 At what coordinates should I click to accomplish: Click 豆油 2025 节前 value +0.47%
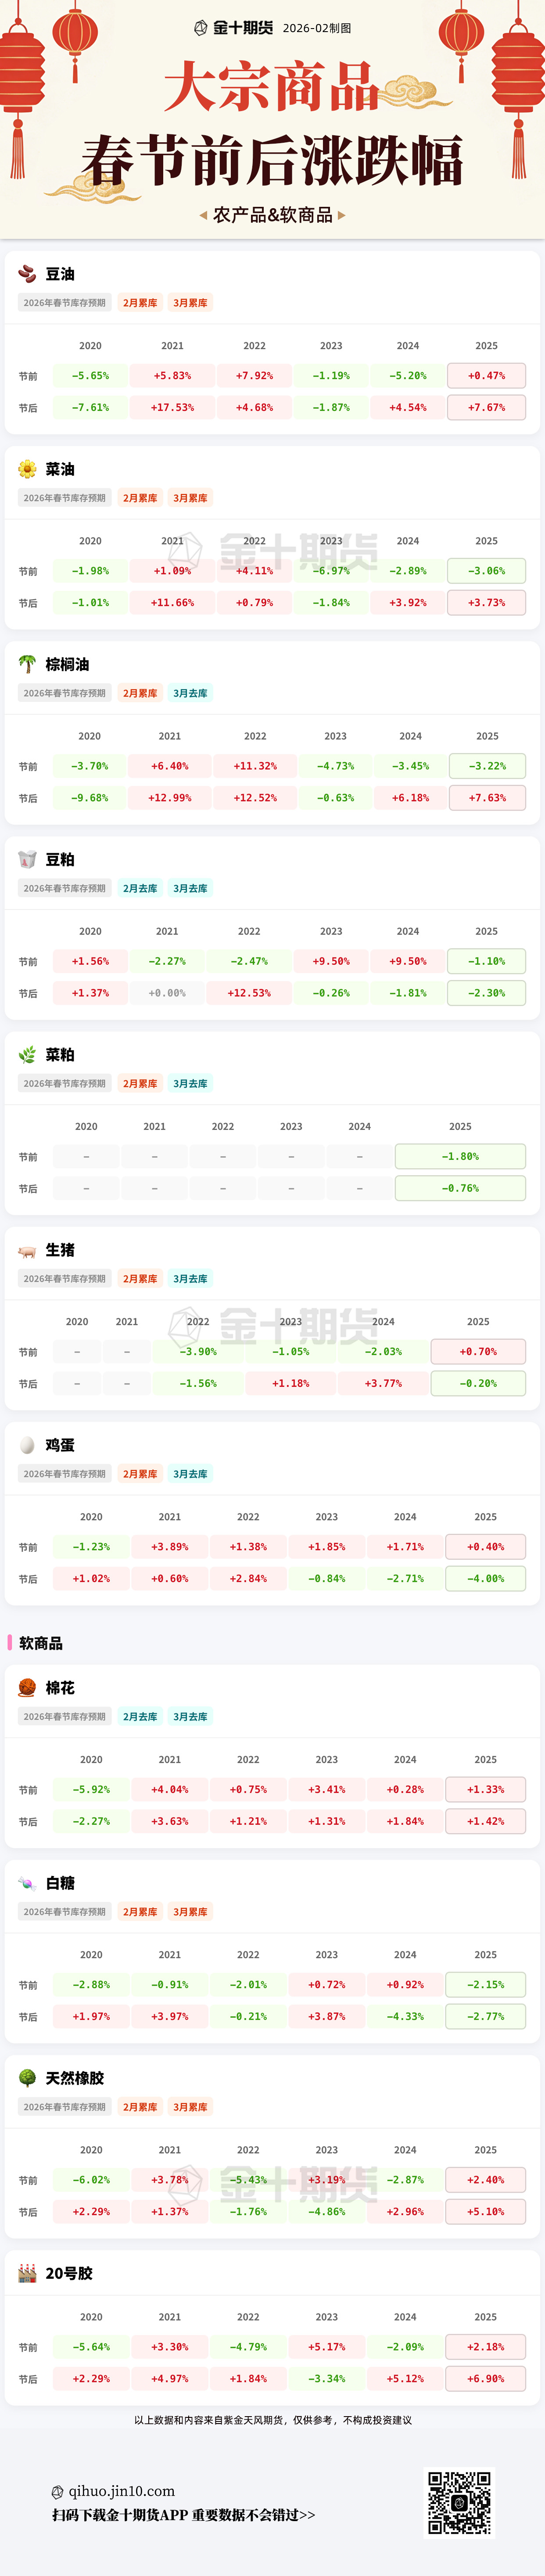[x=486, y=375]
